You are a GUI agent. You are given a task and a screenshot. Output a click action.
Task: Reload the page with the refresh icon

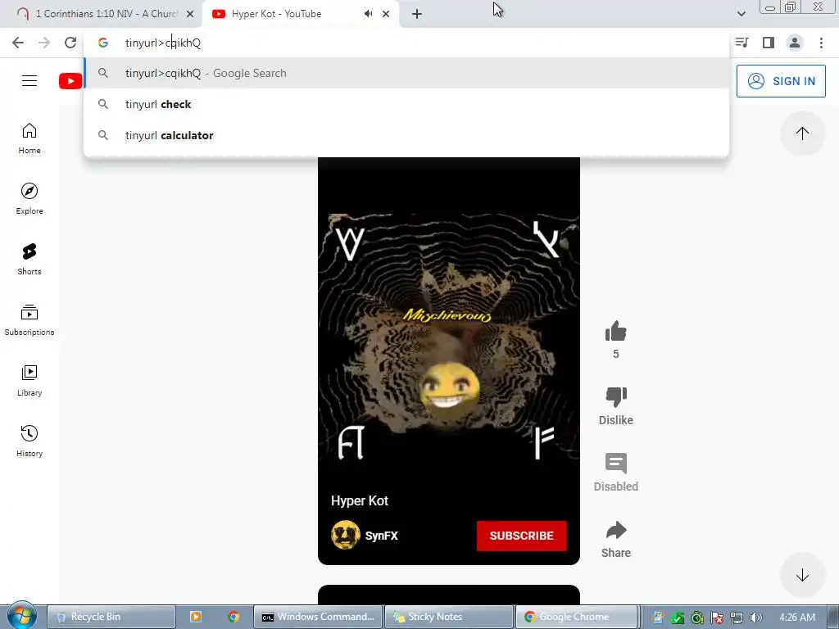point(70,43)
